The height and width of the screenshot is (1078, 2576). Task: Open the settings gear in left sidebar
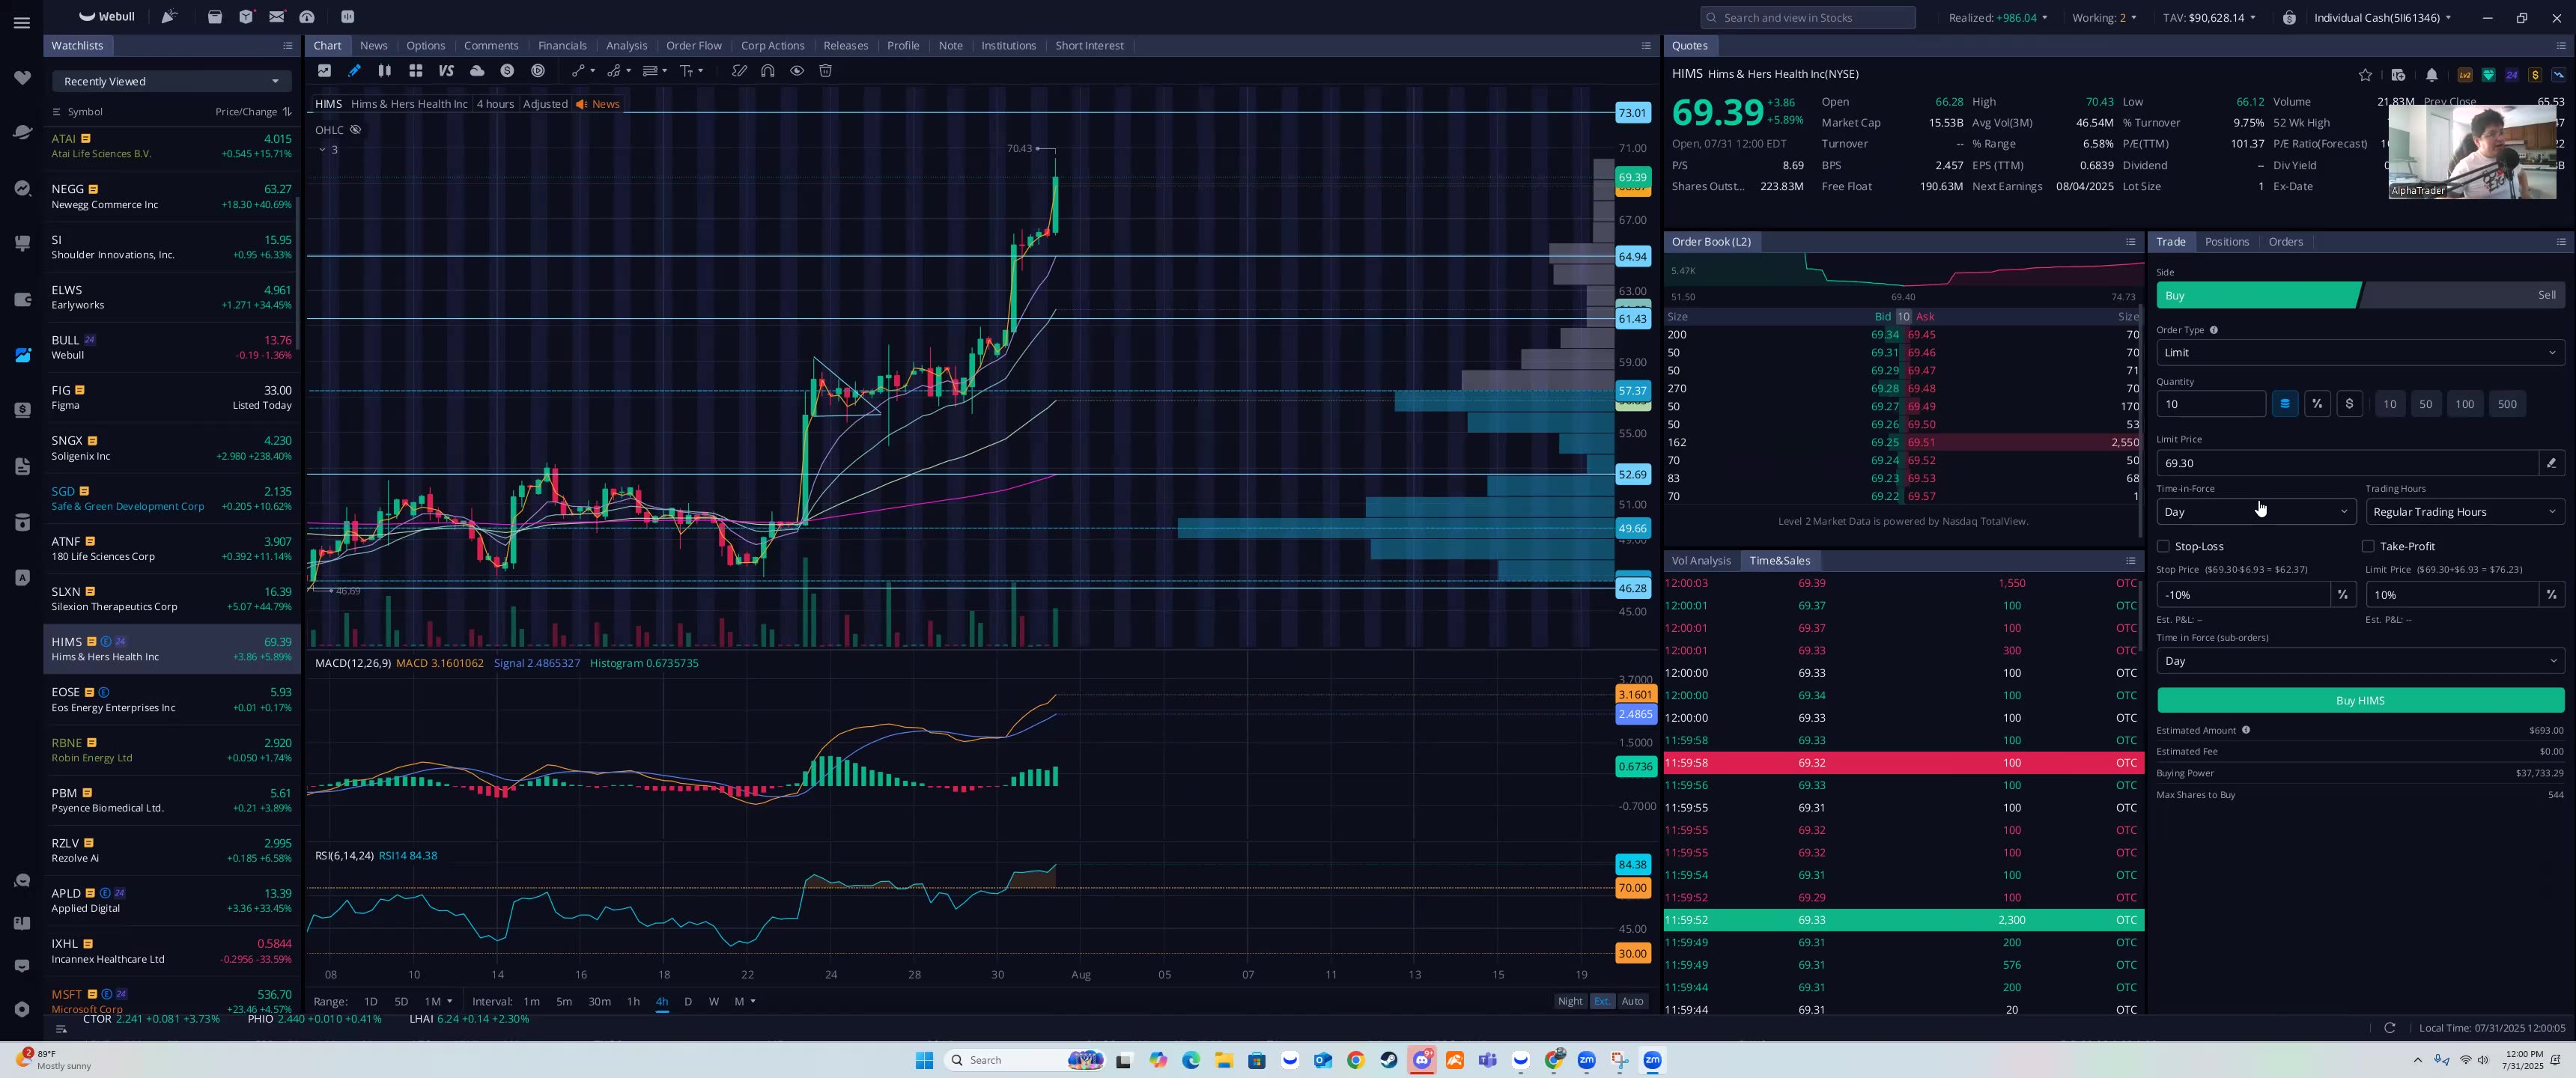(22, 1009)
